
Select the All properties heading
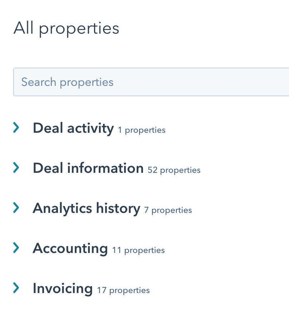pos(66,28)
